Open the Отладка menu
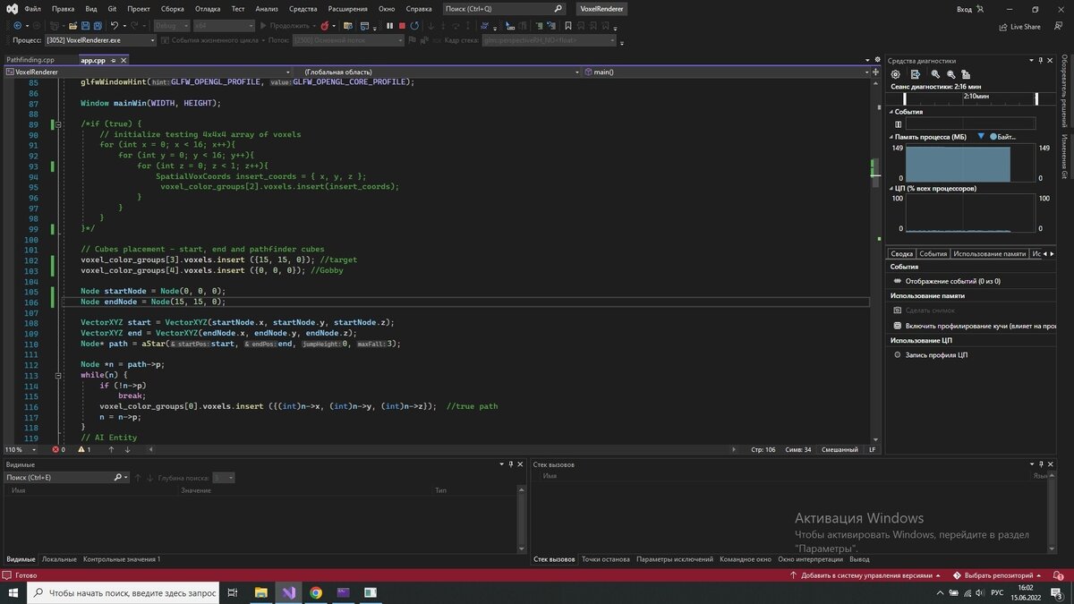 (x=207, y=8)
